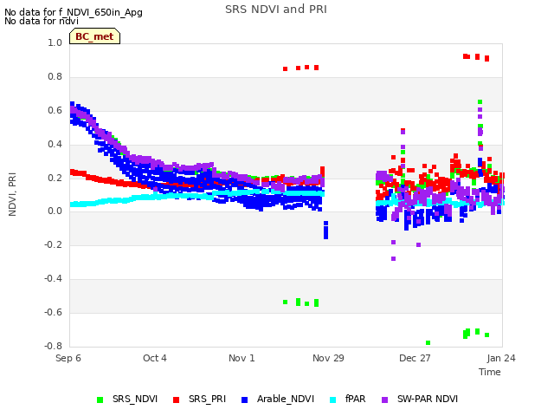Click the NDVI, PRI y-axis label
554x416 pixels.
point(12,194)
